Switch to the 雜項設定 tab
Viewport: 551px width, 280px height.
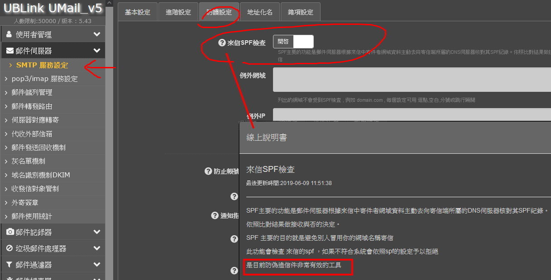point(300,12)
